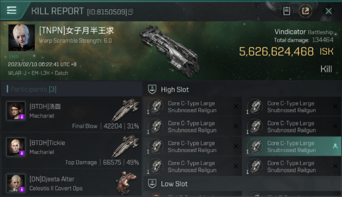Click the X on first left railgun
This screenshot has height=197, width=342.
[236, 106]
